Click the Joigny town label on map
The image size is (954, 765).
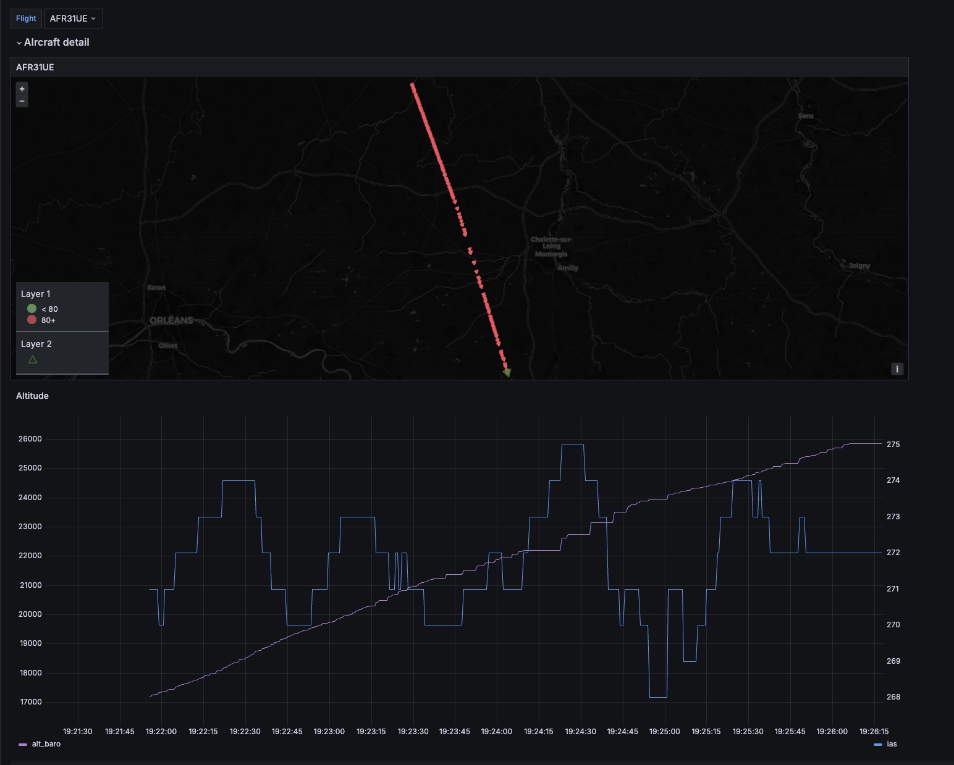coord(859,265)
